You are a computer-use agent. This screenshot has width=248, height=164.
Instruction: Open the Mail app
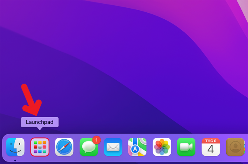point(113,147)
